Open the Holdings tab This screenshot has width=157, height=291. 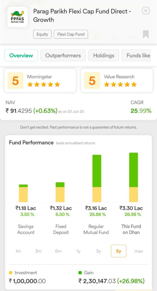tap(104, 55)
